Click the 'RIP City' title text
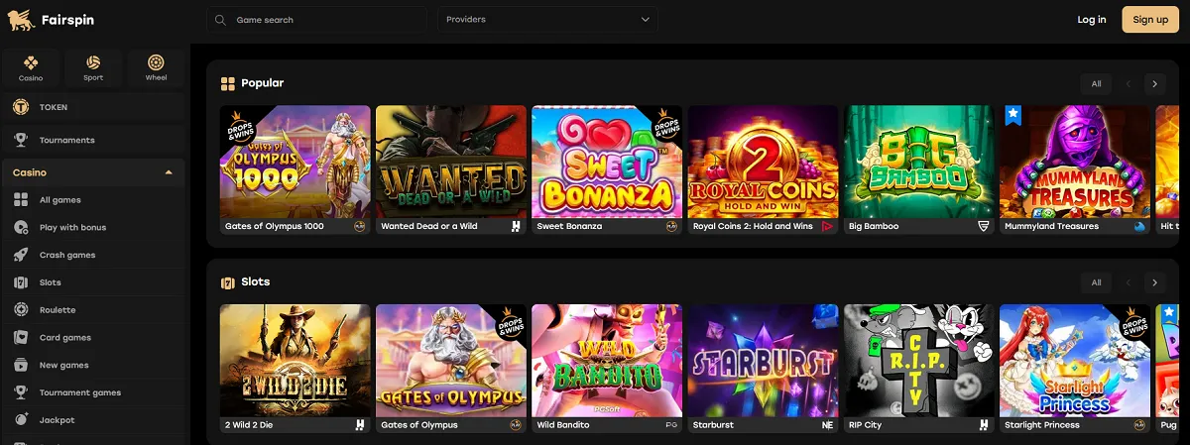 [x=866, y=425]
